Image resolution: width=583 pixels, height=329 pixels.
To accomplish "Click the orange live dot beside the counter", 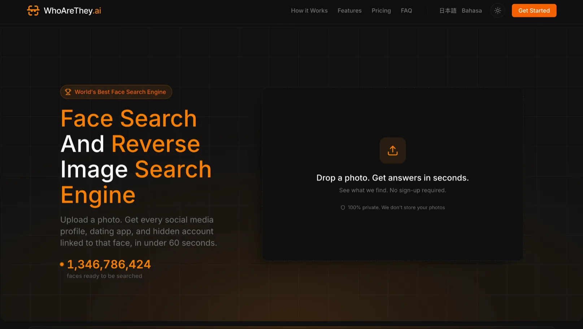I will [x=62, y=264].
